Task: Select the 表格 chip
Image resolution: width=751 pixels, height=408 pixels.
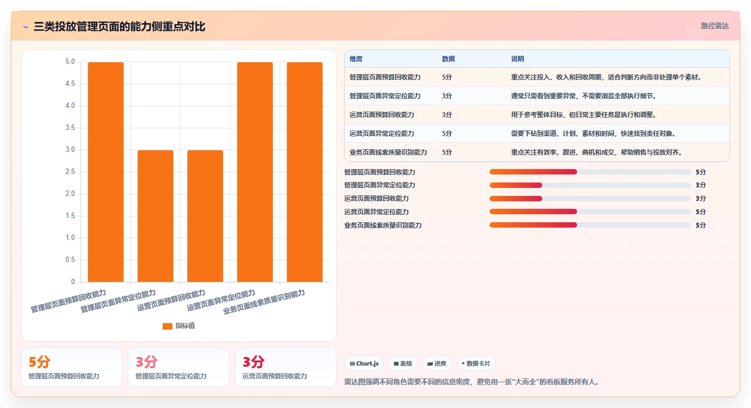Action: click(403, 363)
